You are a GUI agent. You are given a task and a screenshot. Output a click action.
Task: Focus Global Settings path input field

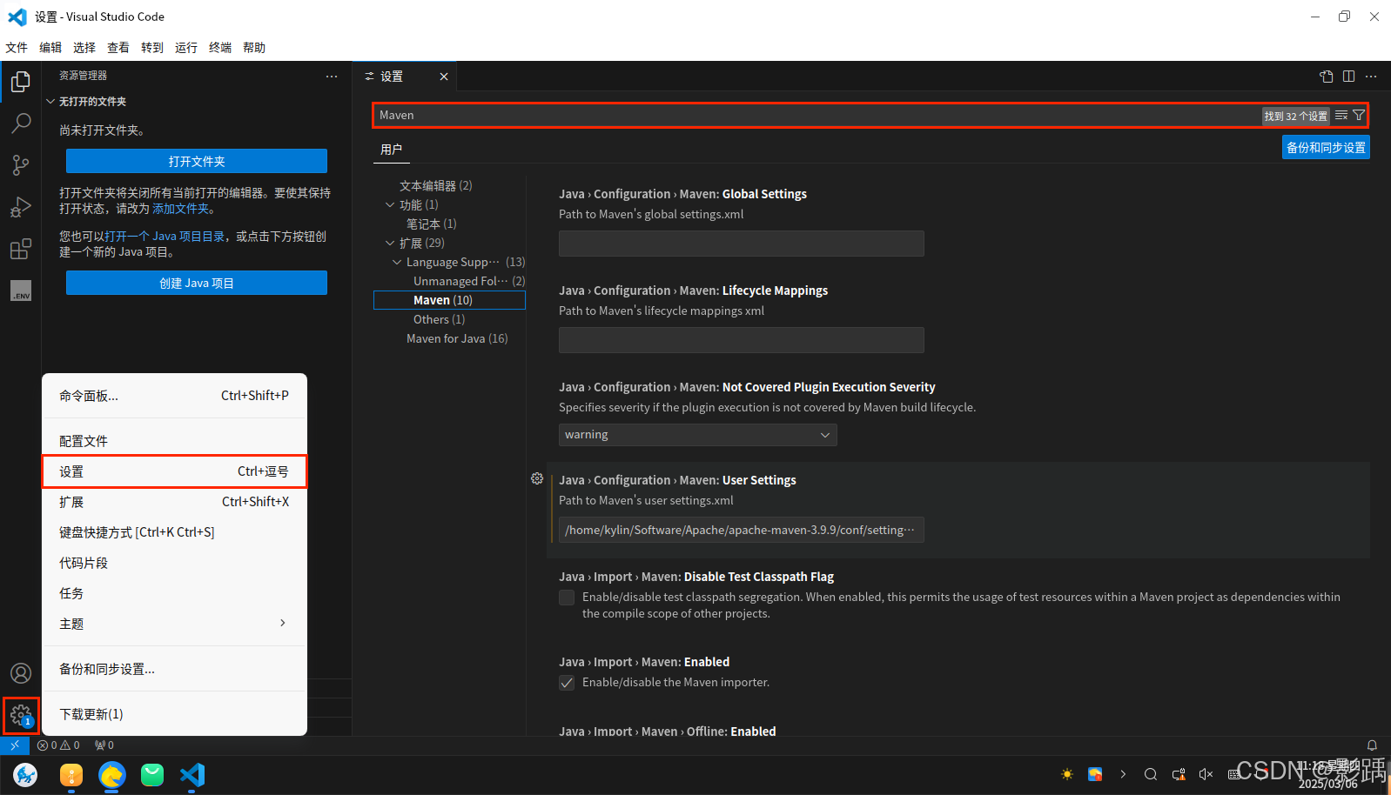click(x=742, y=244)
